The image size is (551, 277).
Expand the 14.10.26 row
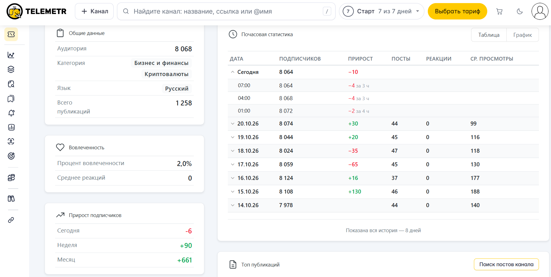pyautogui.click(x=232, y=205)
